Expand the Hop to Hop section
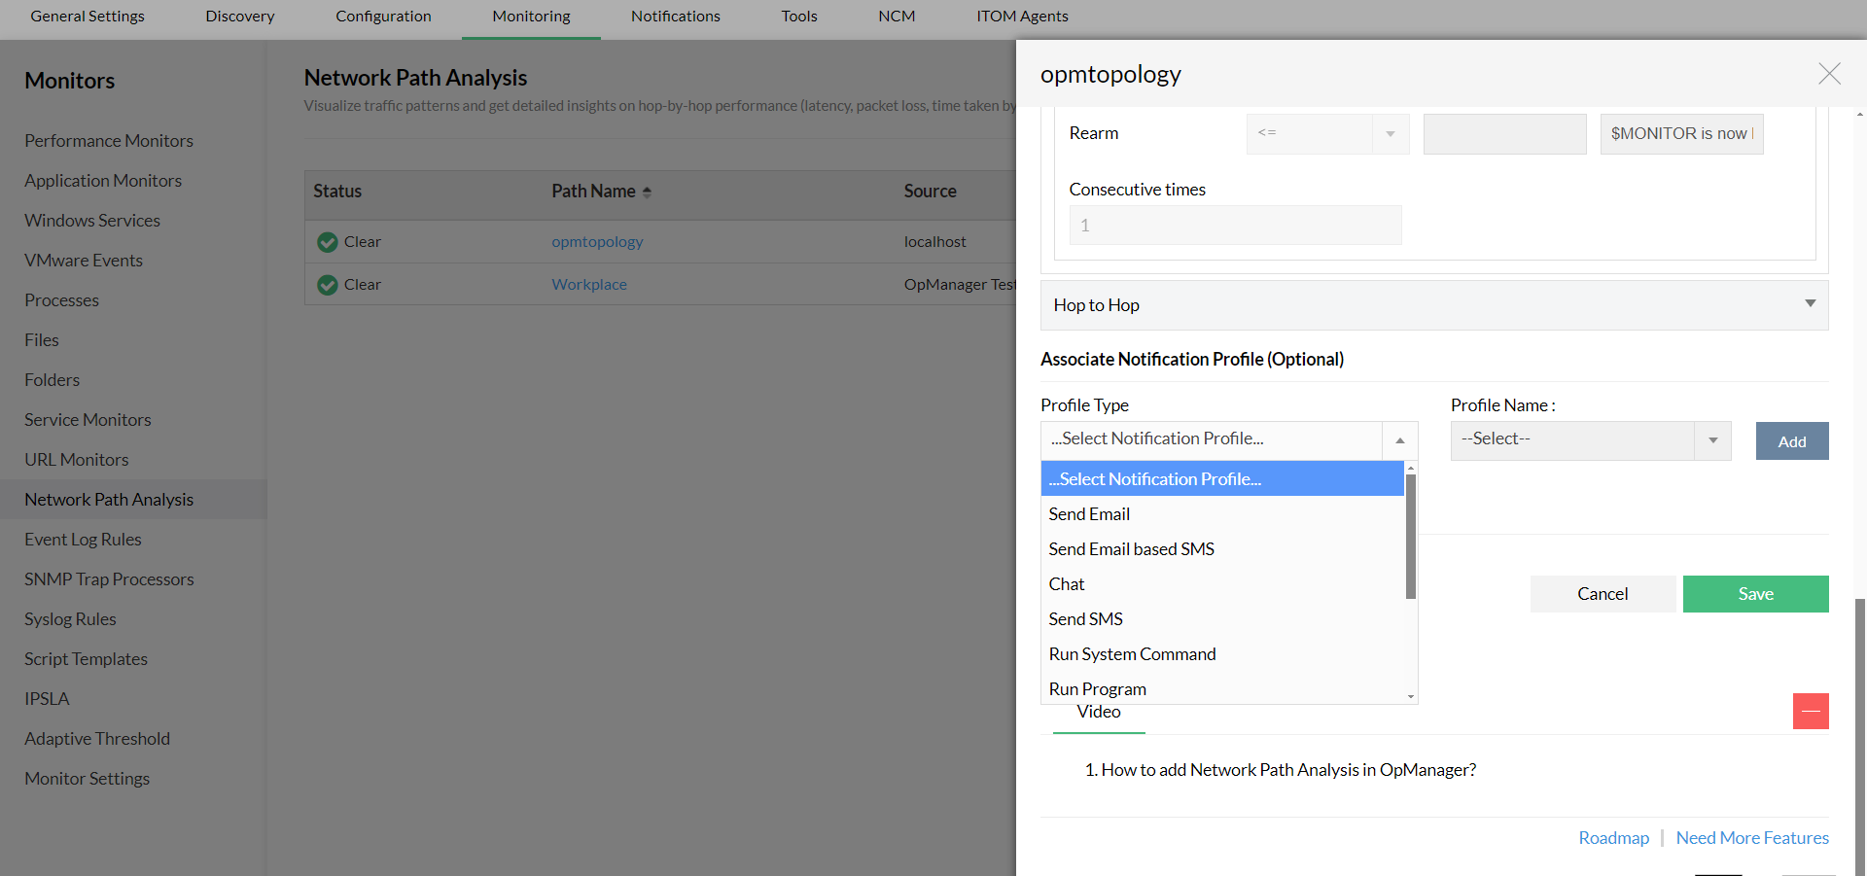This screenshot has width=1867, height=876. 1810,304
